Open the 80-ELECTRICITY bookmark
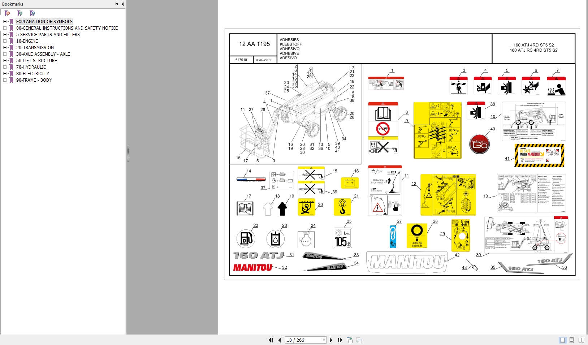588x345 pixels. 33,74
